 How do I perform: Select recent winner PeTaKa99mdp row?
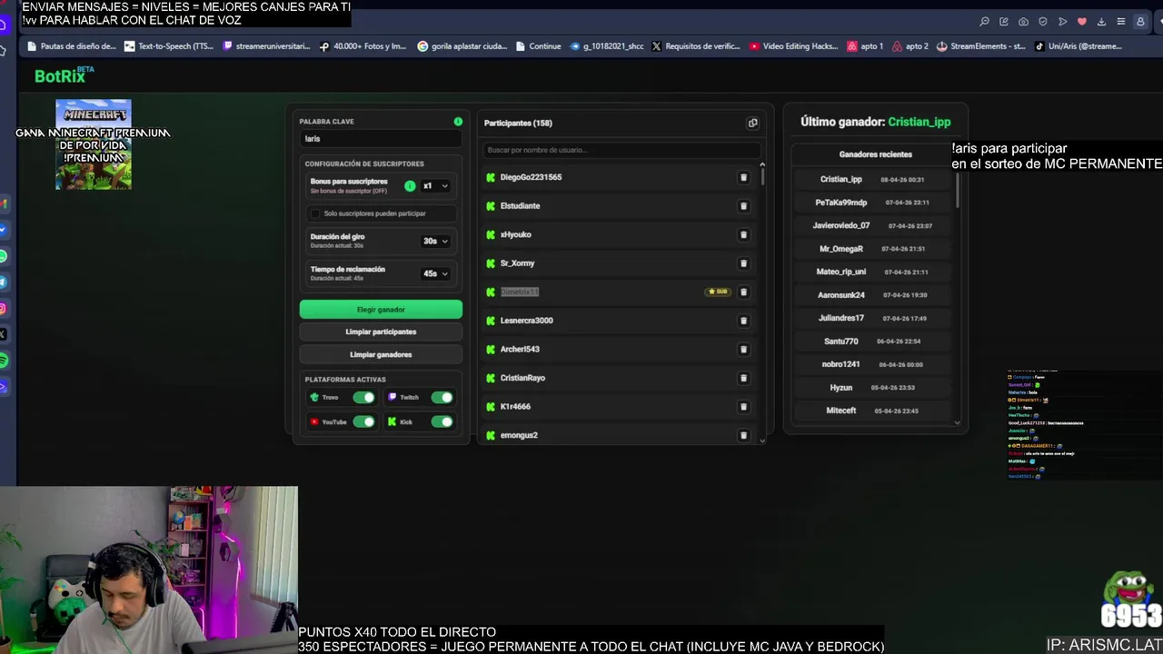[873, 203]
